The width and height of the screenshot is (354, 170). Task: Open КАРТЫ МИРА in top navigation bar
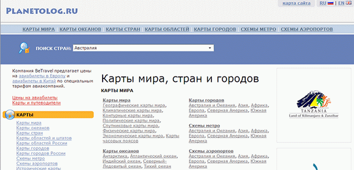(x=38, y=29)
